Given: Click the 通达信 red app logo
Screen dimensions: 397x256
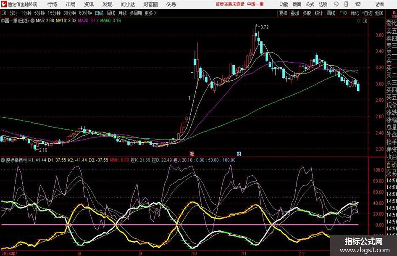Looking at the screenshot, I should (x=3, y=4).
